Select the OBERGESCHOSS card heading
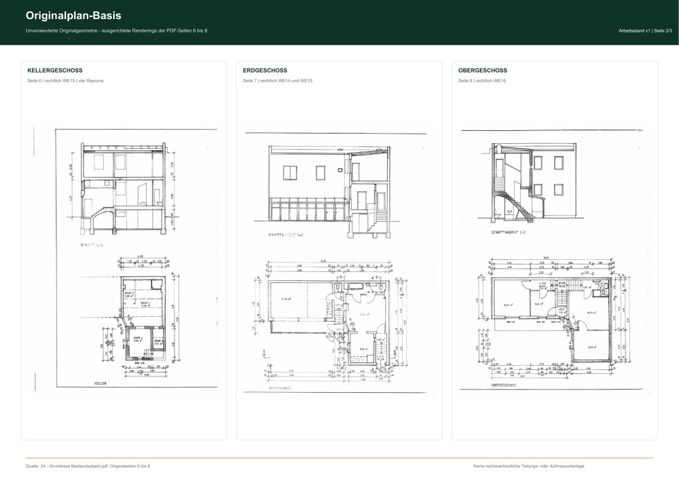Image resolution: width=679 pixels, height=479 pixels. 482,70
